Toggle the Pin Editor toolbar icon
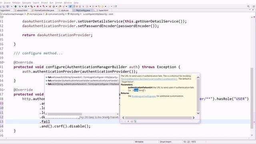Image resolution: width=256 pixels, height=144 pixels. pos(116,6)
